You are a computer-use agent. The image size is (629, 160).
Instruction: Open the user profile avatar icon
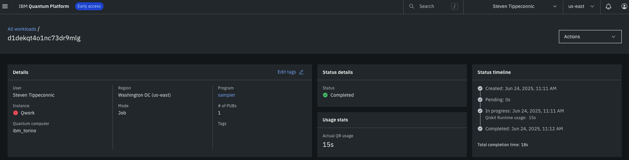point(624,6)
